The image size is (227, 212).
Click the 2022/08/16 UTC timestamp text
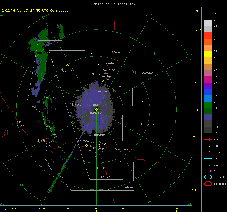click(x=35, y=11)
